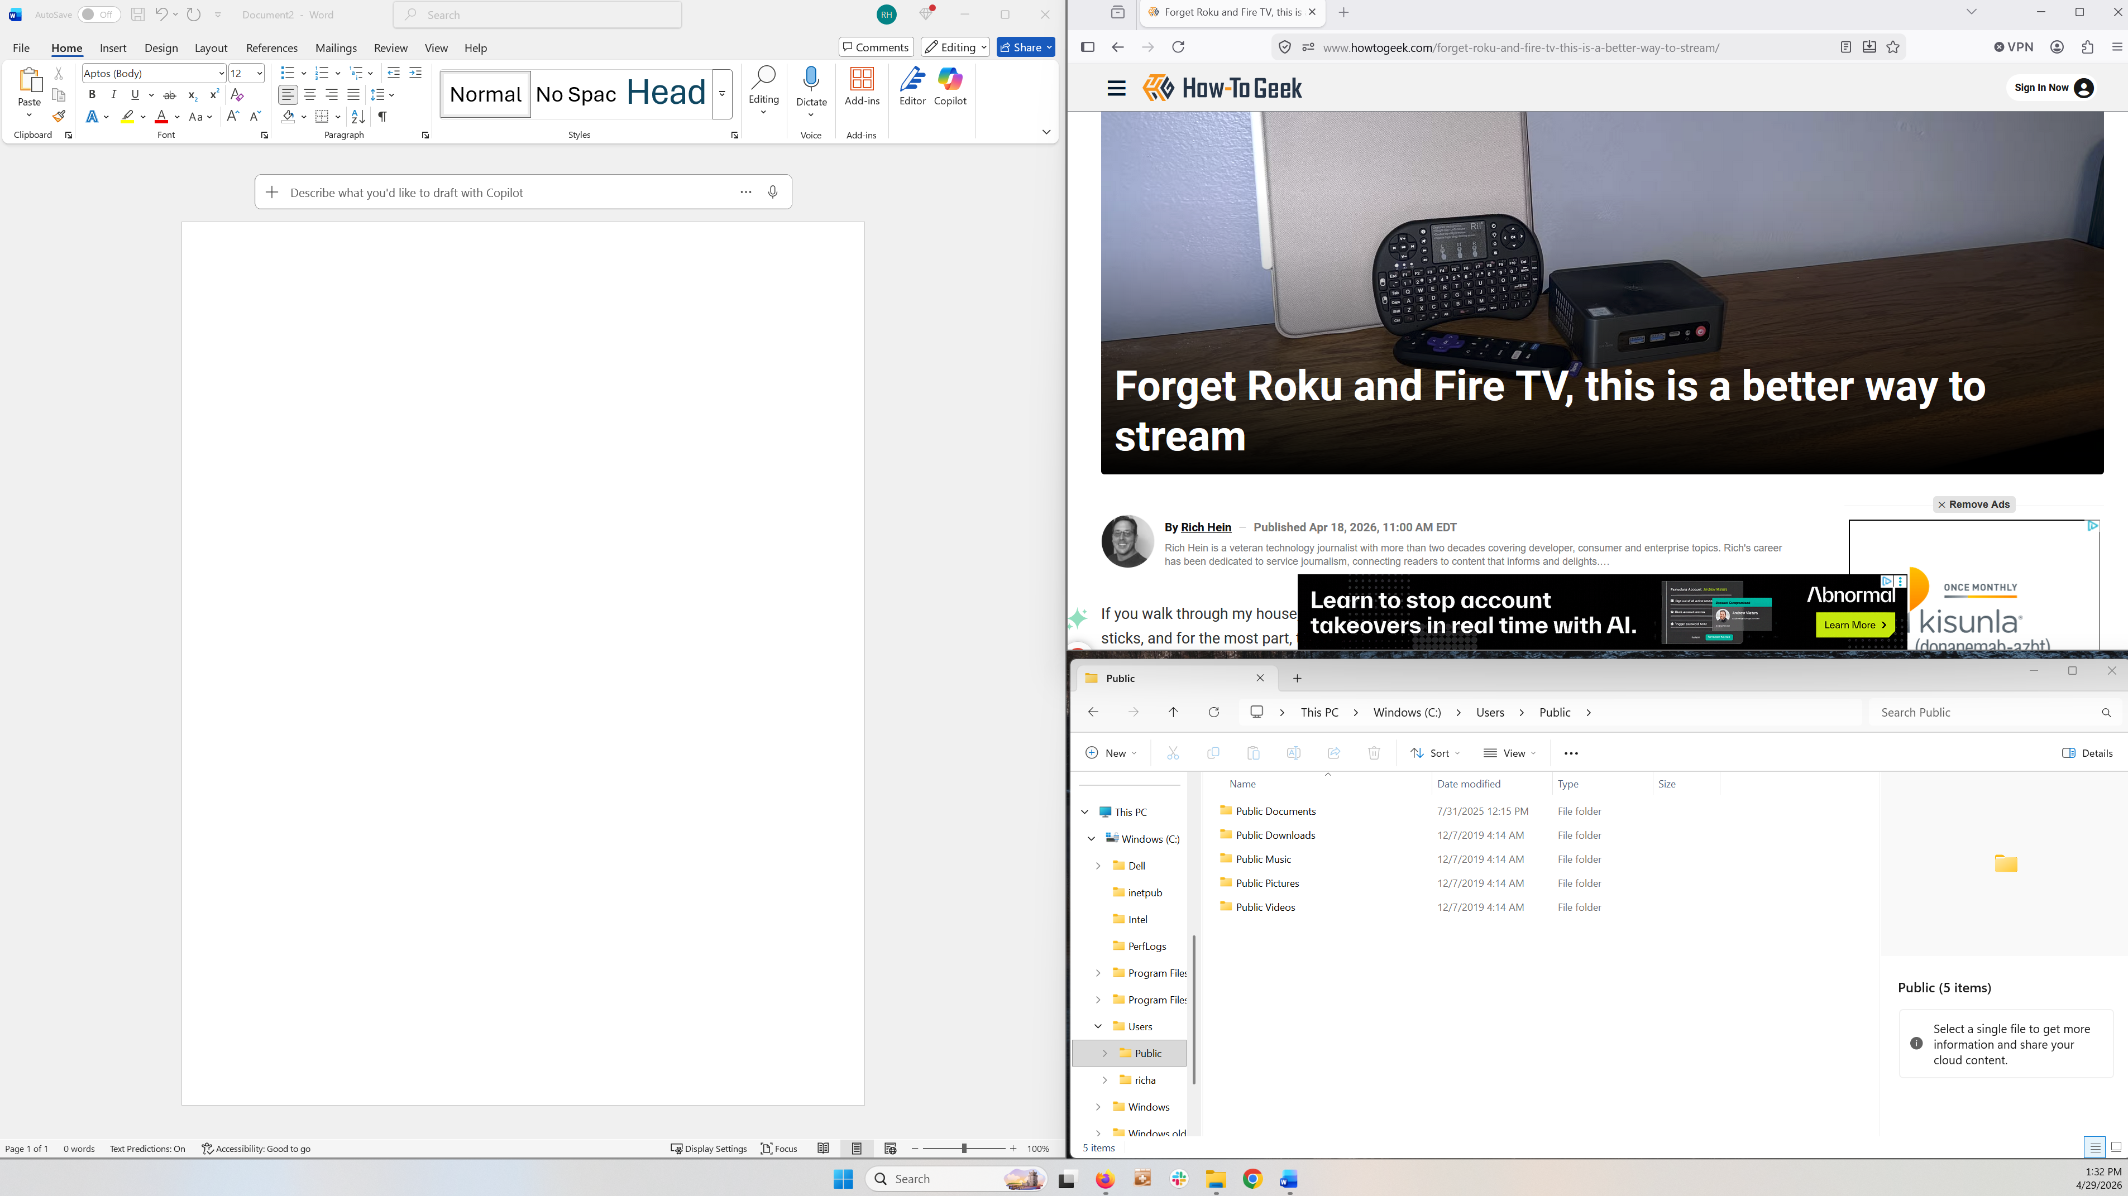Open the font name dropdown Aptos (Body)
Screen dimensions: 2128x1196
(x=221, y=74)
